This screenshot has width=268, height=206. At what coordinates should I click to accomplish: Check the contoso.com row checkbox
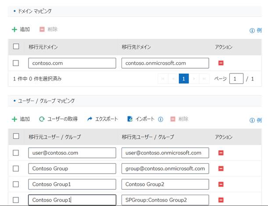(16, 63)
